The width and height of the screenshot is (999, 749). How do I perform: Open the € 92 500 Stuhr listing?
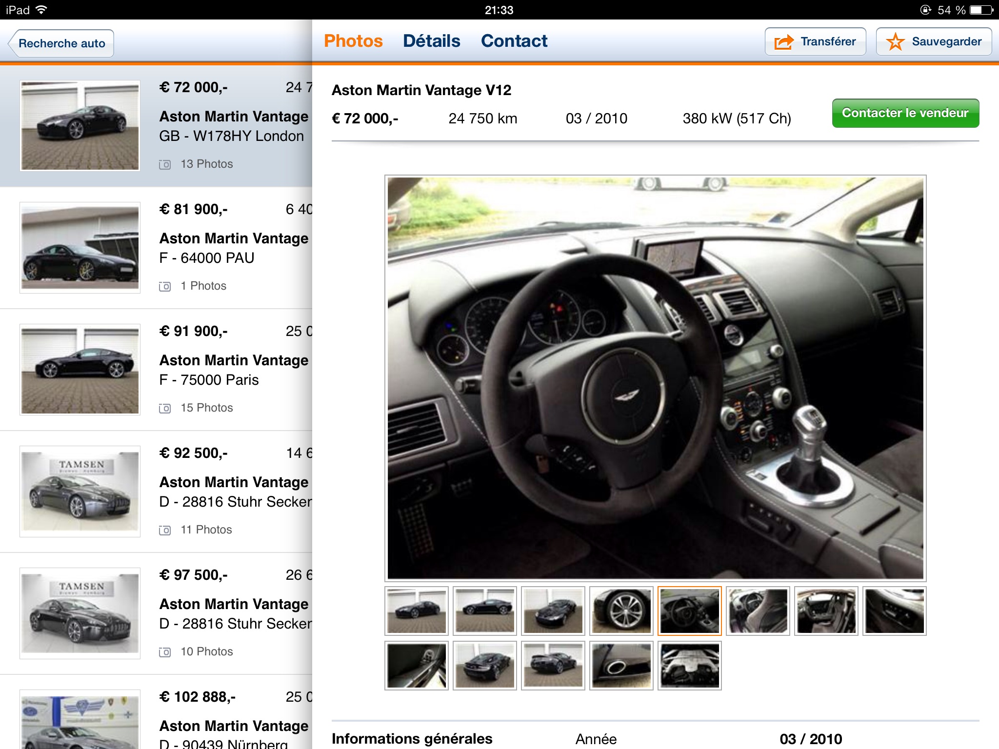(156, 492)
